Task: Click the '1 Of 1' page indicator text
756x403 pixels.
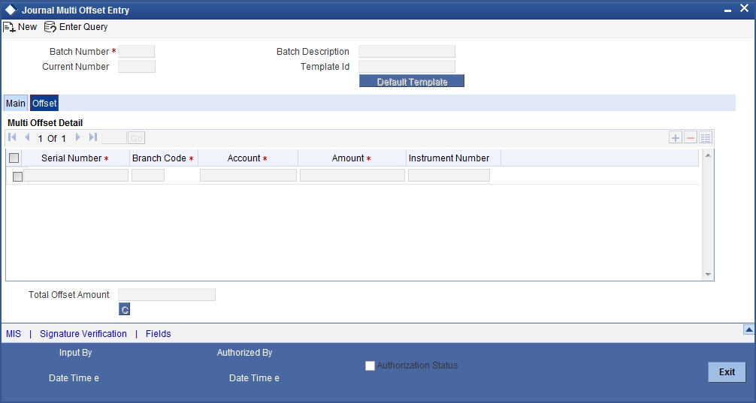Action: 52,139
